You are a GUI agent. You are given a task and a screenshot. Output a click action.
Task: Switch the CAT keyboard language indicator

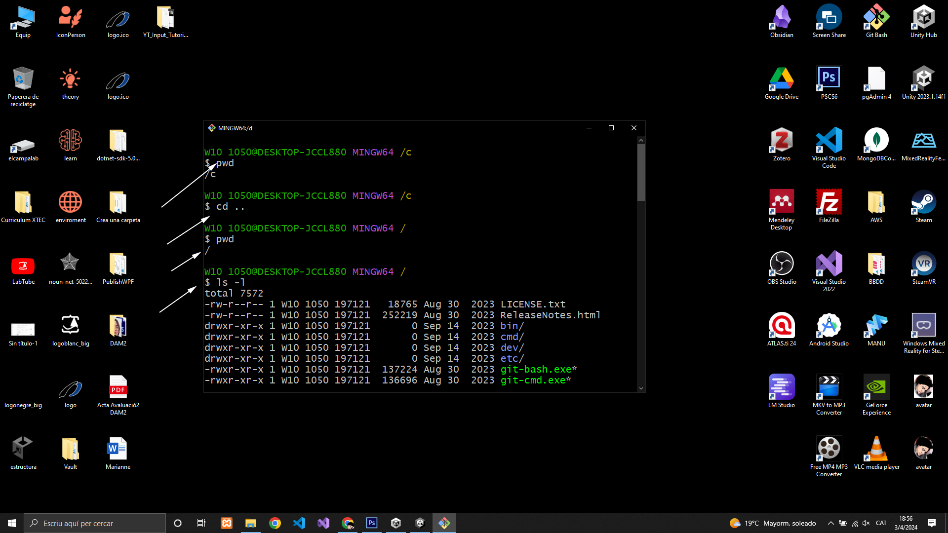881,523
